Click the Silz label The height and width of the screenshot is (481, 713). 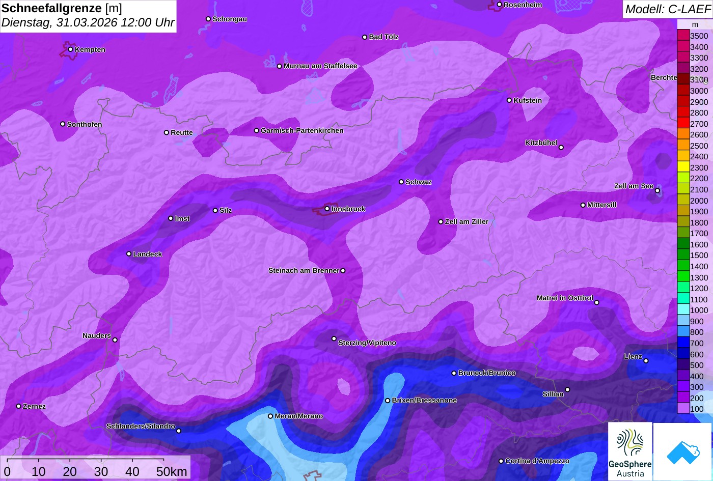(226, 210)
